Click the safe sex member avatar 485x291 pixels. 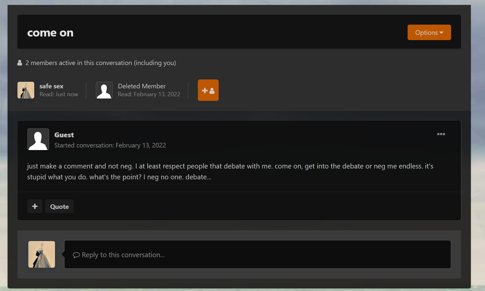26,90
